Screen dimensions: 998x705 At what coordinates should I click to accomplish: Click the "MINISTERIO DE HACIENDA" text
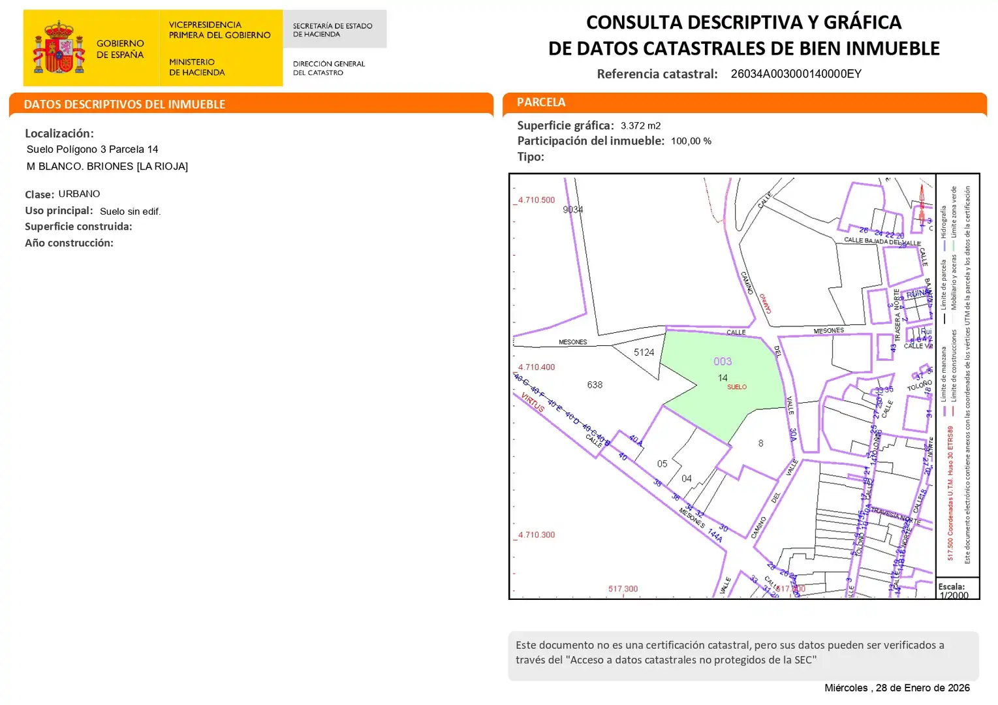pos(196,67)
